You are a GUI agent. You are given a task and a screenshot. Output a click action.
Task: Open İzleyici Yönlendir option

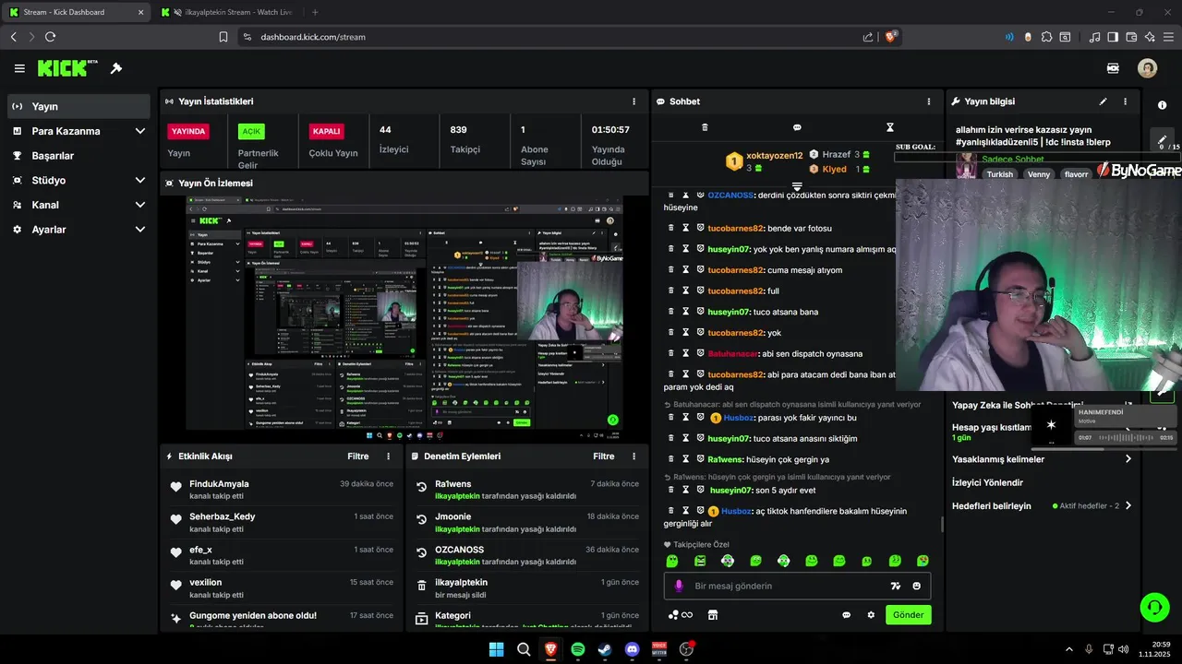pyautogui.click(x=987, y=482)
